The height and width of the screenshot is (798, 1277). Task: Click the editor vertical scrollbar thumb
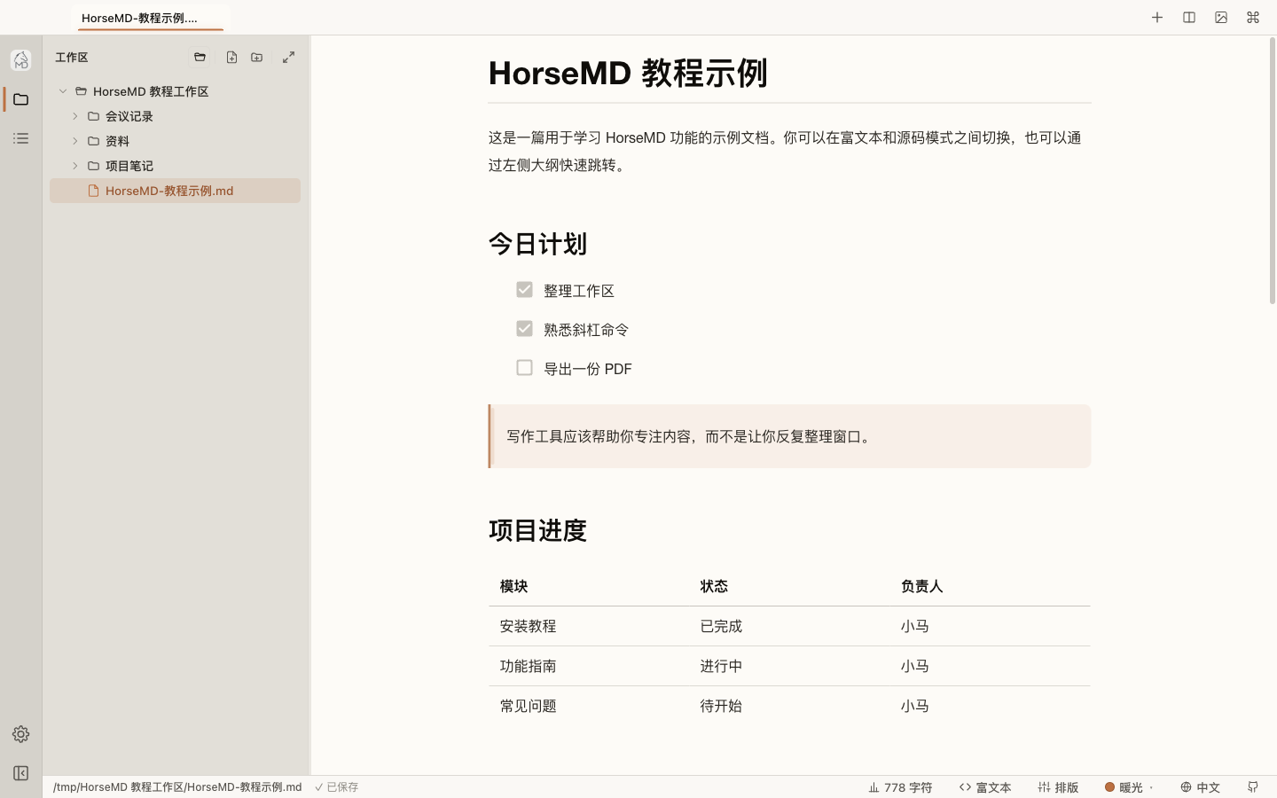(x=1272, y=171)
